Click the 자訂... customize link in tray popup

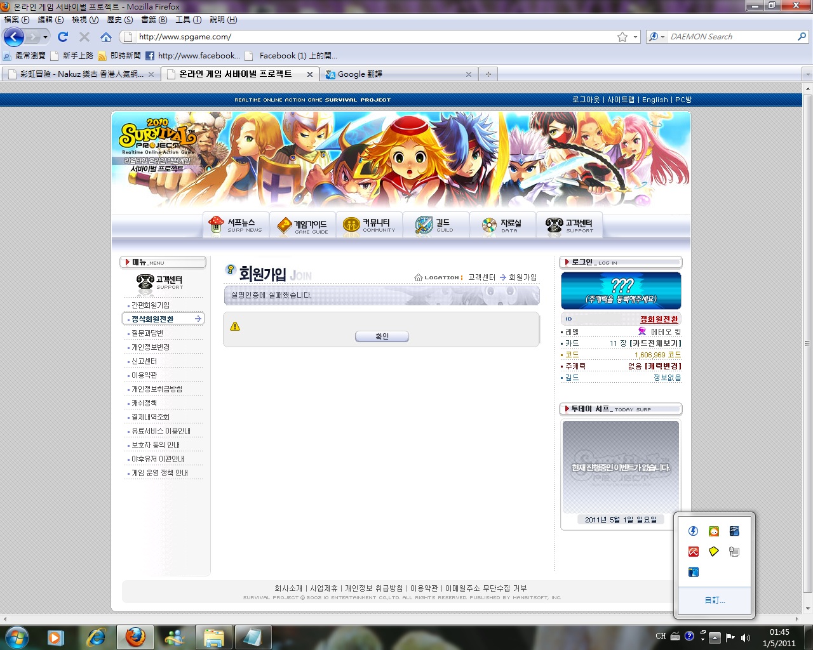pyautogui.click(x=715, y=600)
